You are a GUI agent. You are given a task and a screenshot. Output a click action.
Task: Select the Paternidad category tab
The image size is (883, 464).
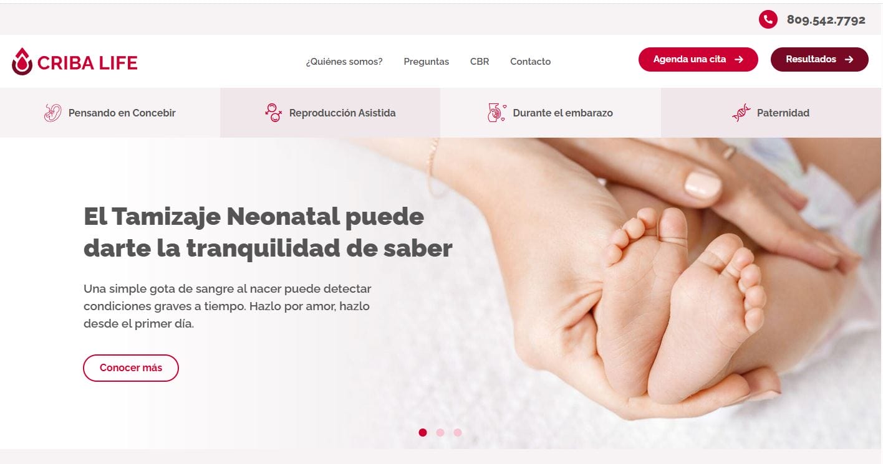[x=771, y=113]
